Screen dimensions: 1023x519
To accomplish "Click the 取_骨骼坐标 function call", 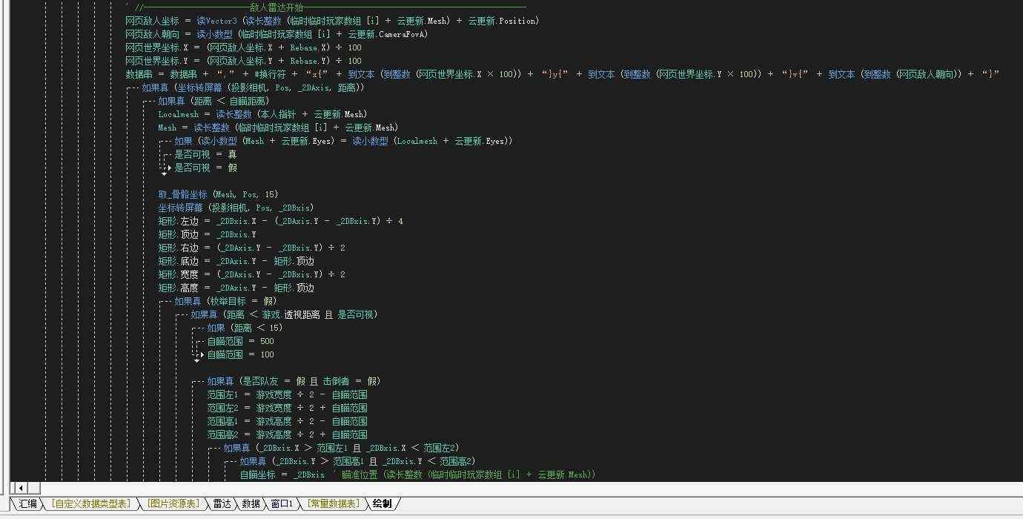I will [182, 194].
